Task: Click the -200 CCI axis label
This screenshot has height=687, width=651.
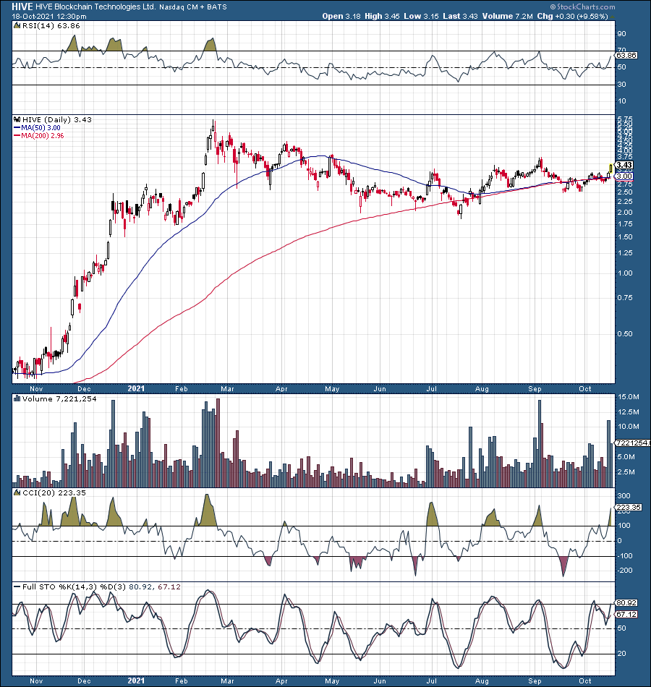Action: point(625,571)
